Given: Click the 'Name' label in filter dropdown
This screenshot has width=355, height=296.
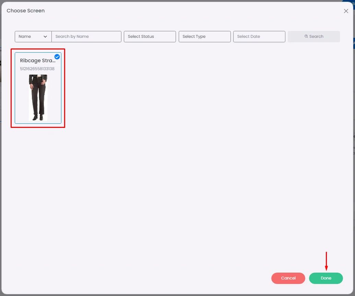Looking at the screenshot, I should 25,36.
